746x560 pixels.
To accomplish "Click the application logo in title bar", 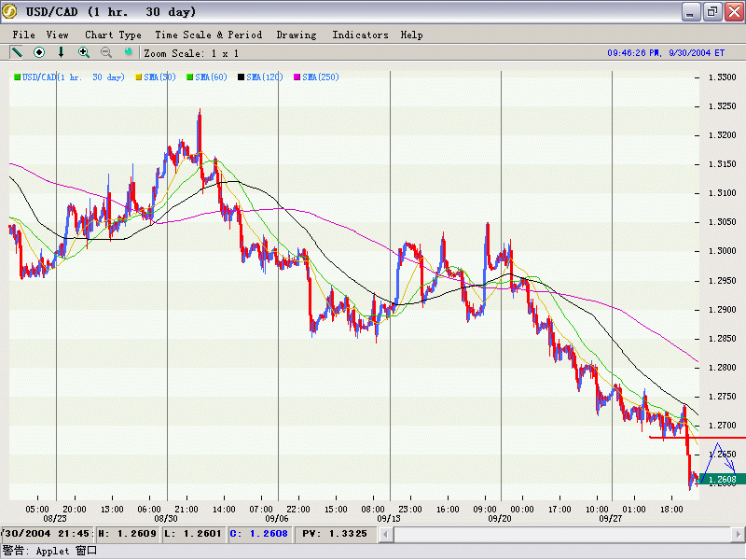I will (x=10, y=11).
